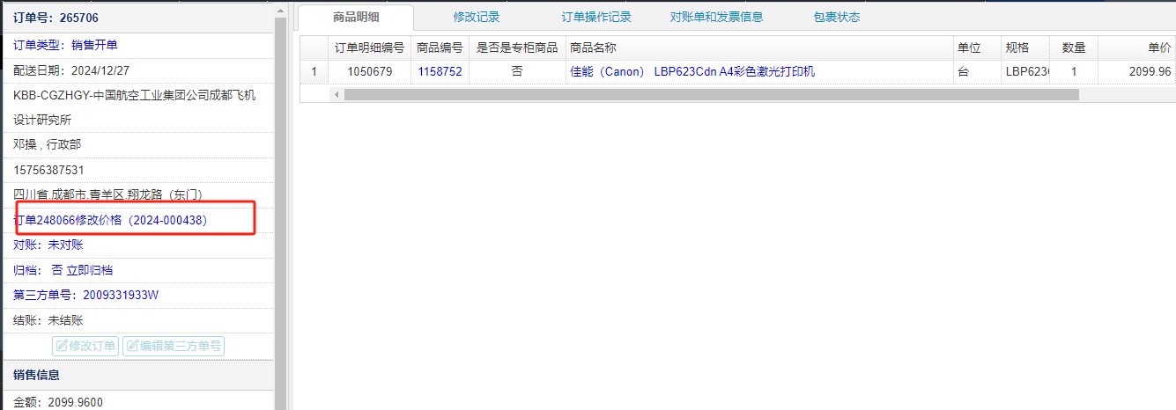The image size is (1176, 410).
Task: Click the left arrow of horizontal scrollbar
Action: pyautogui.click(x=336, y=94)
